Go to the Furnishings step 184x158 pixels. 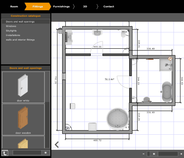pos(61,7)
